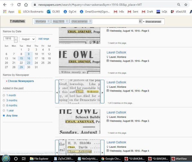Clear the whole search box with X

pos(140,21)
